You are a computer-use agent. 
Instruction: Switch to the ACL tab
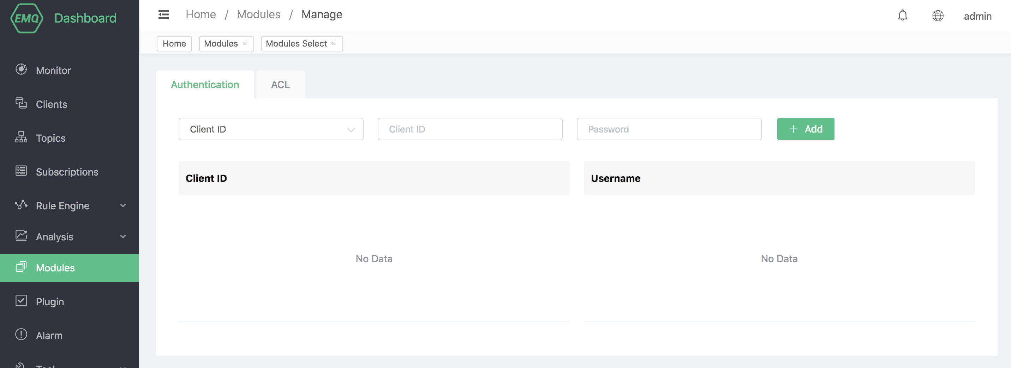[x=280, y=85]
